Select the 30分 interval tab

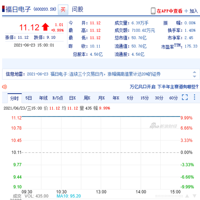click(x=159, y=98)
